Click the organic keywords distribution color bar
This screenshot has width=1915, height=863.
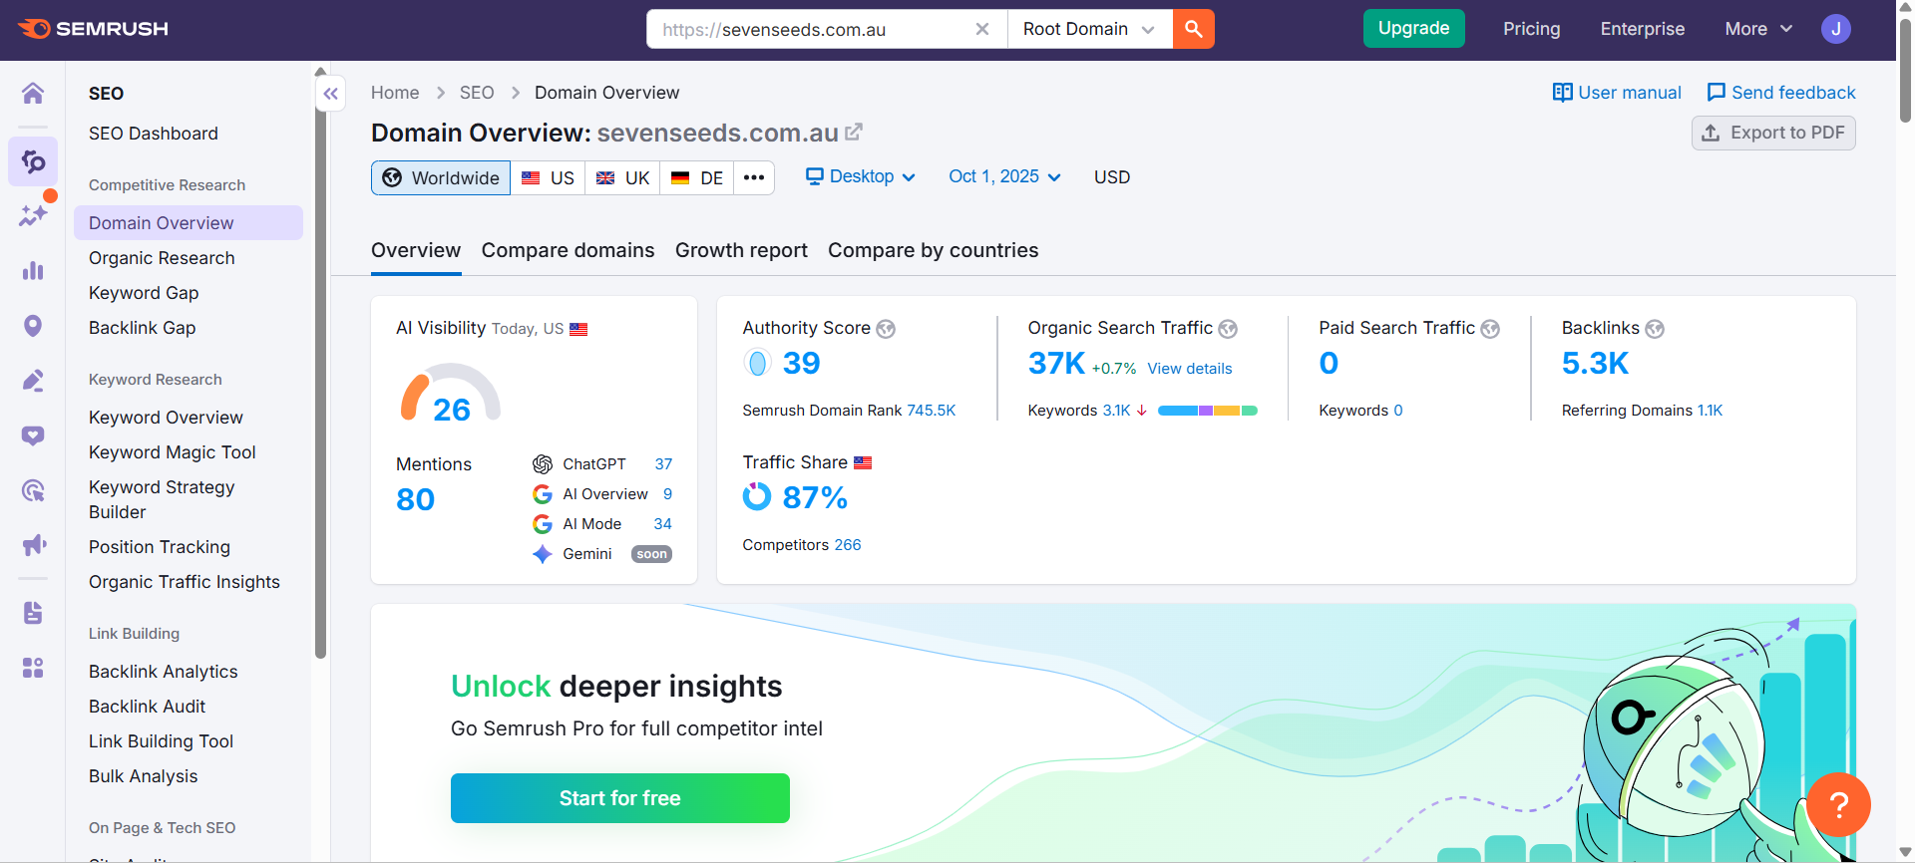click(x=1207, y=411)
